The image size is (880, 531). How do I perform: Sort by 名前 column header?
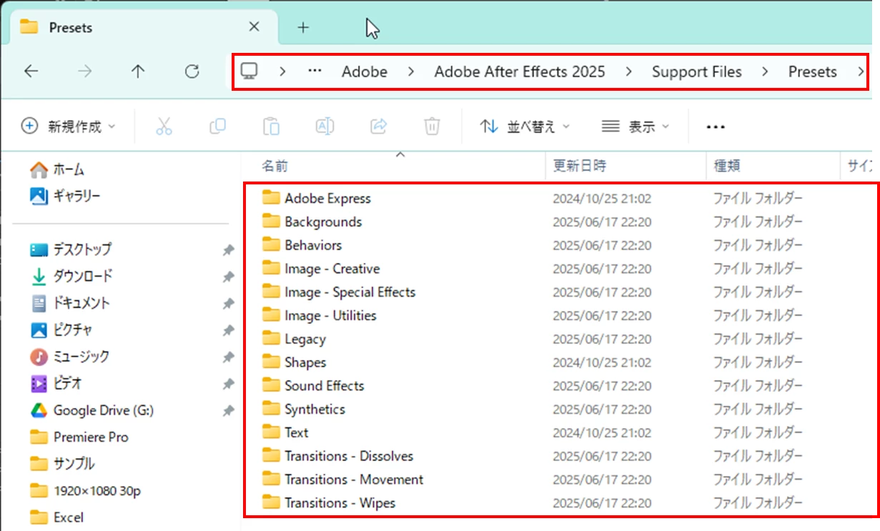[x=392, y=166]
